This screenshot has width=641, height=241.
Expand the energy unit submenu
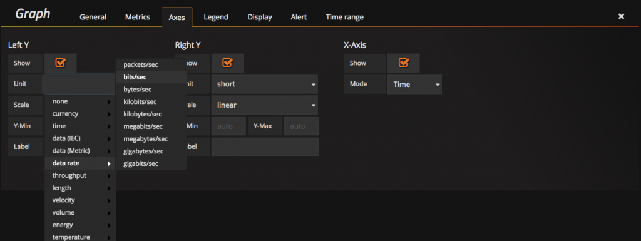(80, 225)
